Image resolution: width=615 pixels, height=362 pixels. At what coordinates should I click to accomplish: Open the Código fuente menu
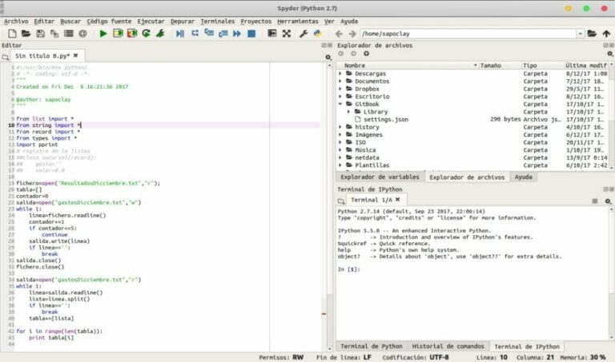click(109, 21)
